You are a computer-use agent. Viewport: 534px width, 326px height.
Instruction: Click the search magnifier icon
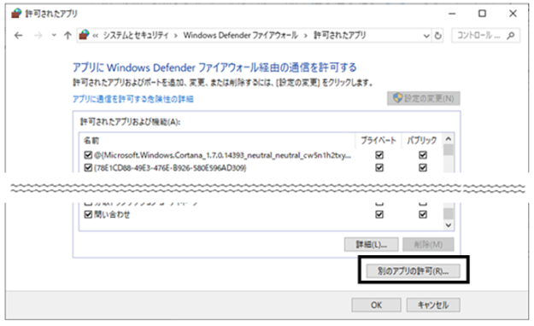(x=510, y=35)
